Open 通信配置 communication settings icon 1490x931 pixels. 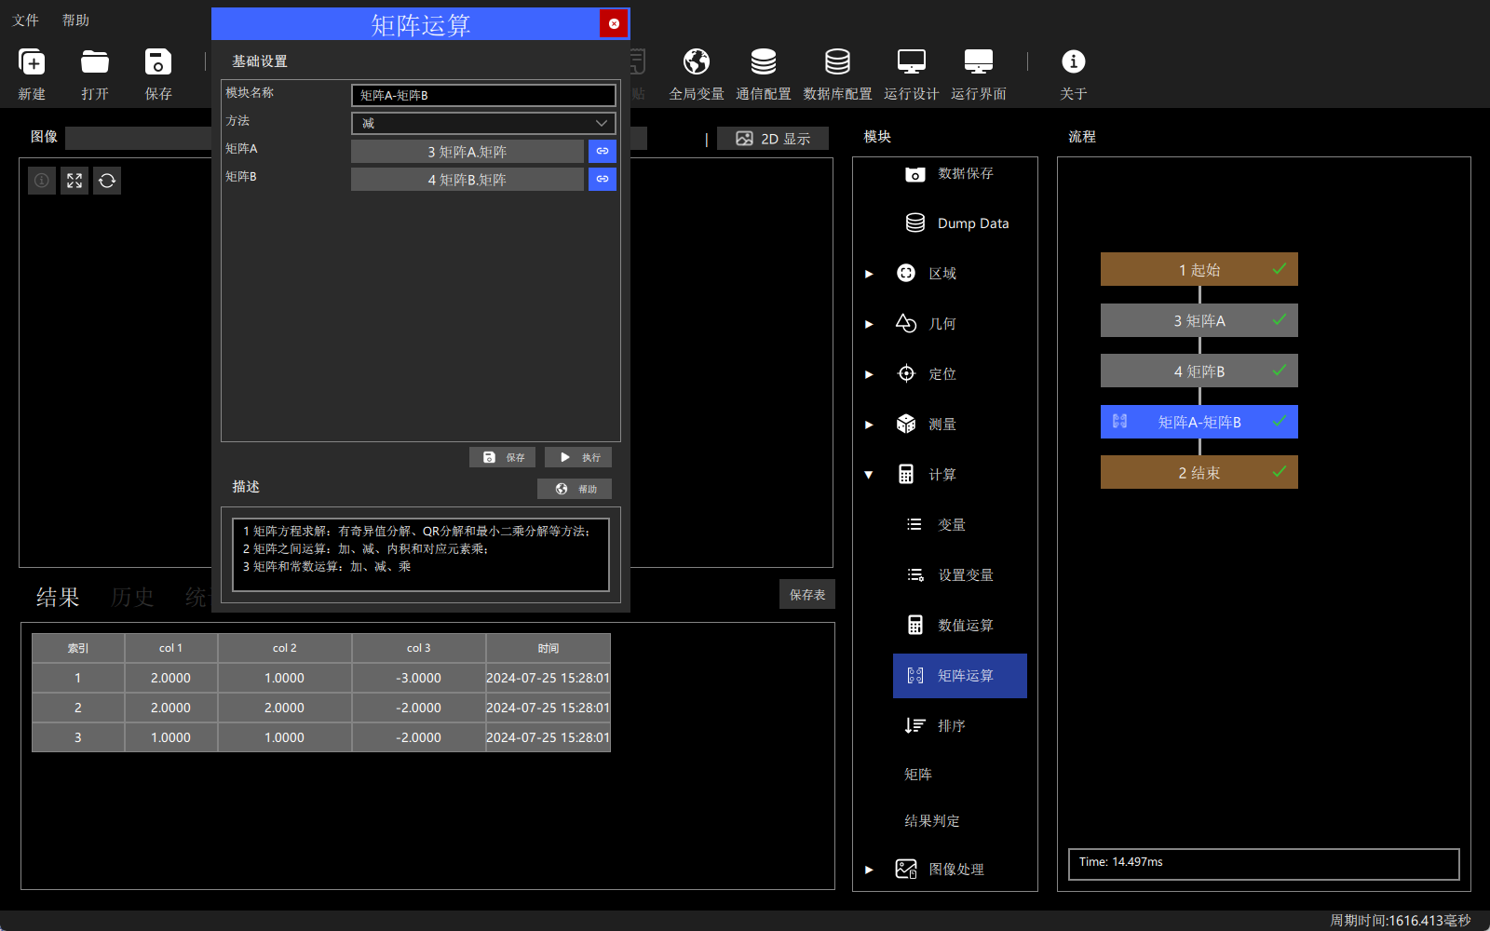764,61
